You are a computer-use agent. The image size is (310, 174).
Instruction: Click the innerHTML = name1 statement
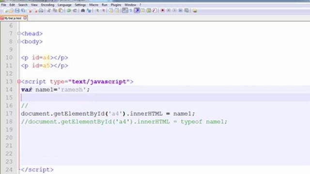coord(108,114)
